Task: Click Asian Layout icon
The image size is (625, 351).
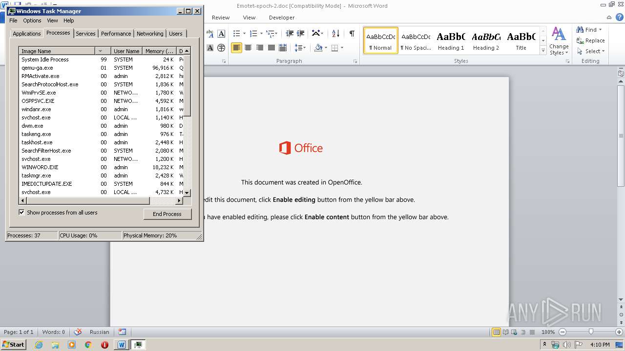Action: (316, 34)
